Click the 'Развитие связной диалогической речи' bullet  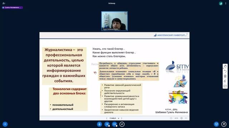(122, 86)
